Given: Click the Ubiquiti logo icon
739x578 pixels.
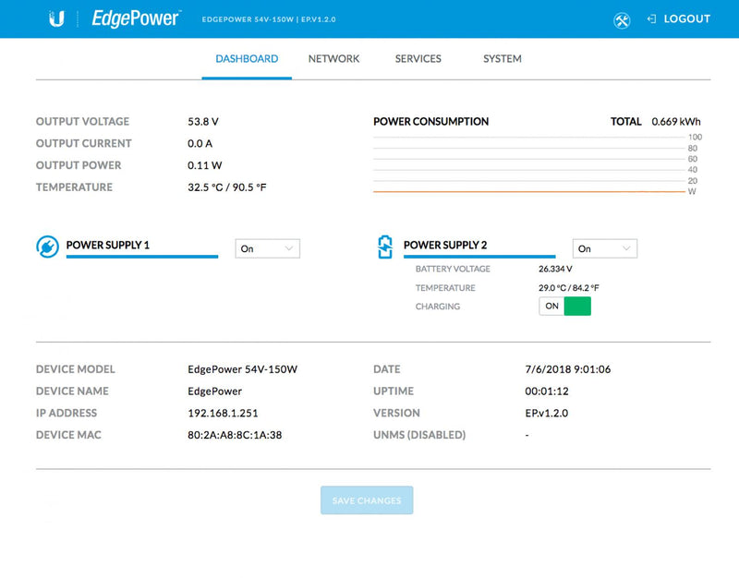Looking at the screenshot, I should (x=57, y=18).
